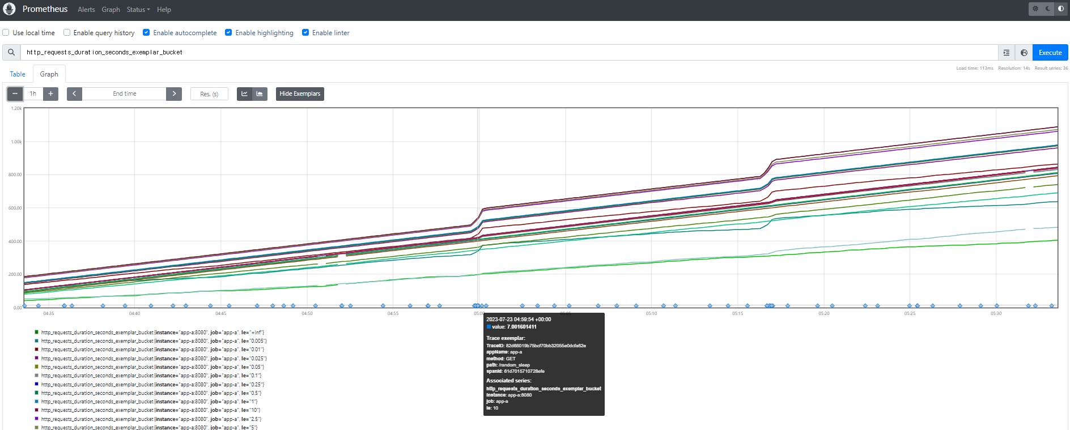Click the 1h range input

click(33, 93)
